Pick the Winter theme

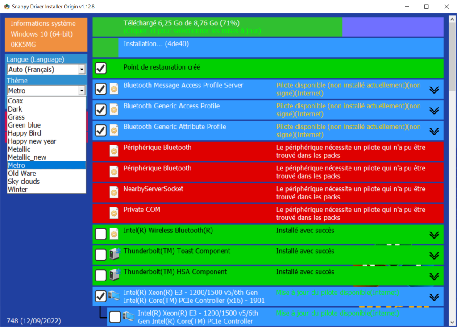coord(46,190)
